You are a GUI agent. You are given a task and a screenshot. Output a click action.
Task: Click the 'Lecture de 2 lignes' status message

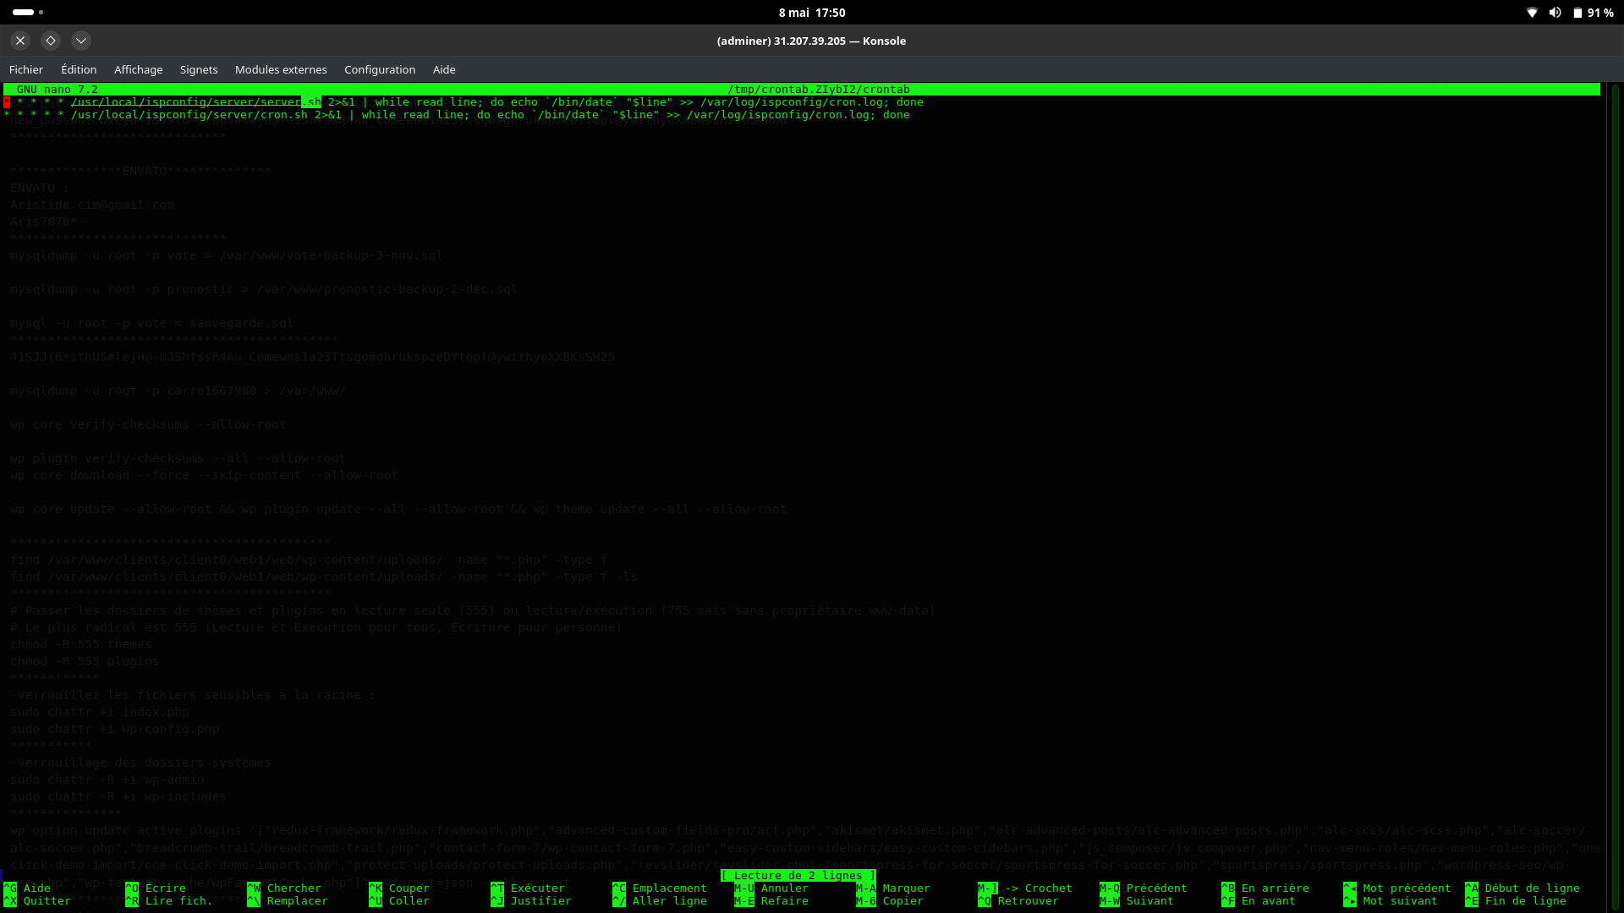tap(798, 876)
